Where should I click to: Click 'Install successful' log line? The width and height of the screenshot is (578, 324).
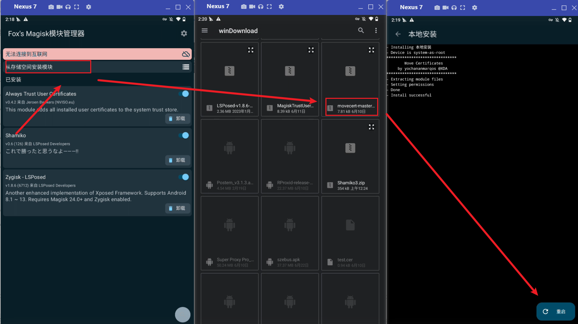point(411,95)
